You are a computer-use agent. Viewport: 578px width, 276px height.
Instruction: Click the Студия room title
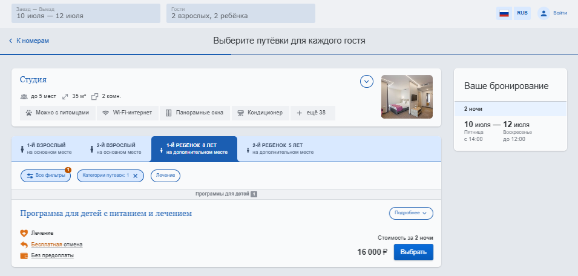click(x=33, y=80)
